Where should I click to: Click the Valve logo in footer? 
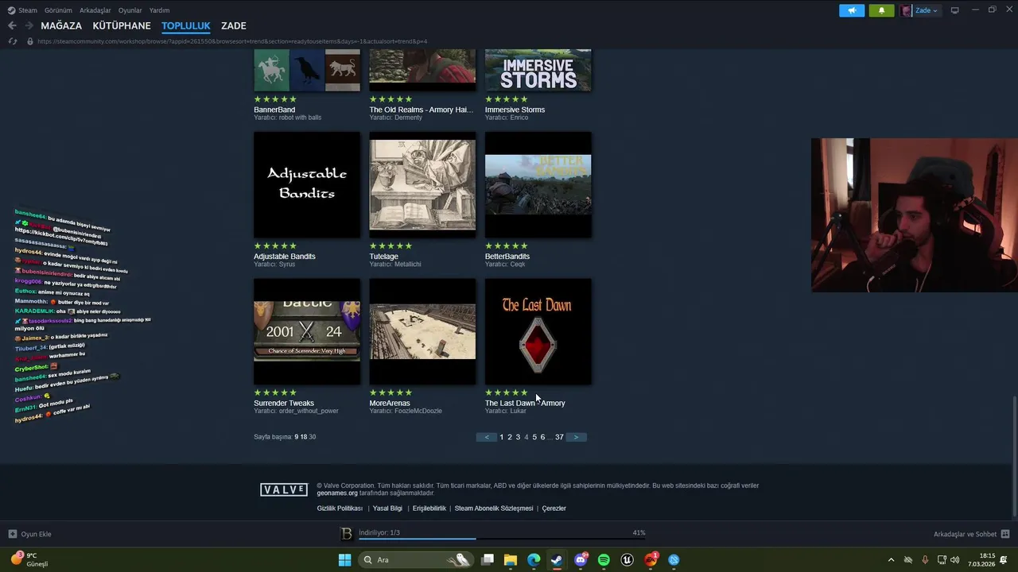(284, 489)
